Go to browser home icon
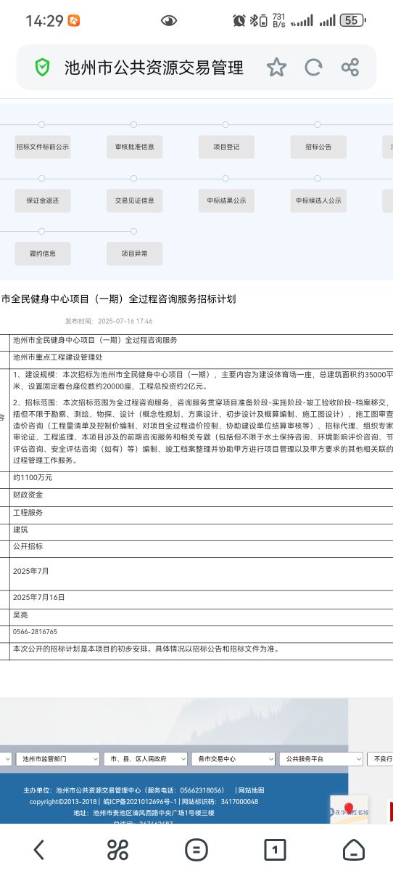393x876 pixels. point(353,849)
